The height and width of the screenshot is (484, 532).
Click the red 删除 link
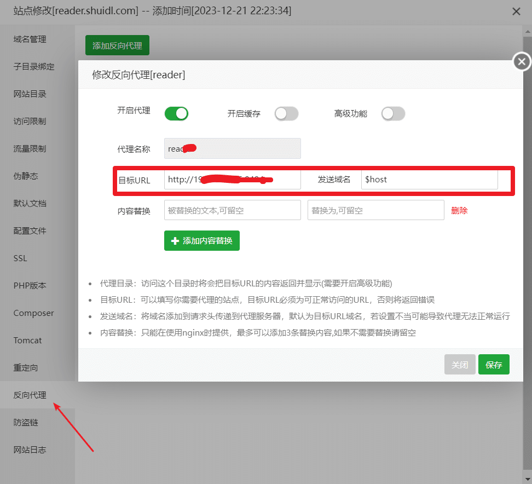[459, 210]
